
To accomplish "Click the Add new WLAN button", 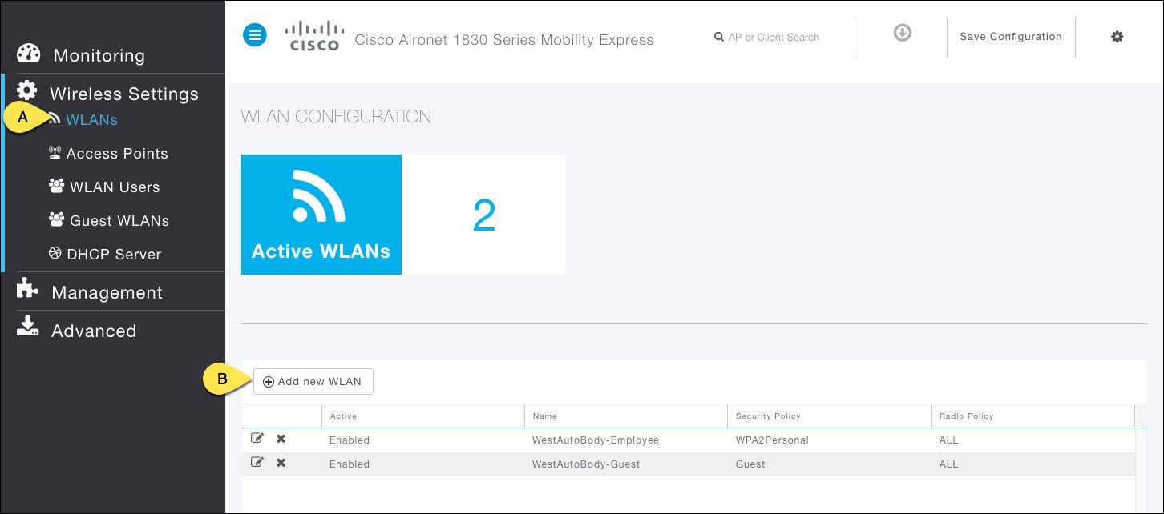I will point(313,381).
